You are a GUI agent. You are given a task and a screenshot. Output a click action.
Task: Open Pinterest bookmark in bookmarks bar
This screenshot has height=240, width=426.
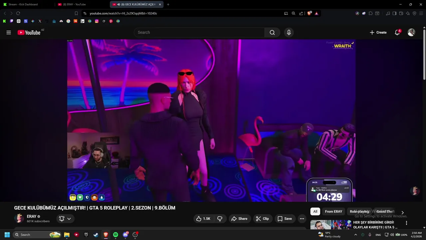[x=111, y=21]
